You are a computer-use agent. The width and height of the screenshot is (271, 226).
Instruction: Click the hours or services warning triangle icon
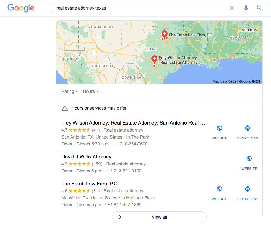[65, 108]
